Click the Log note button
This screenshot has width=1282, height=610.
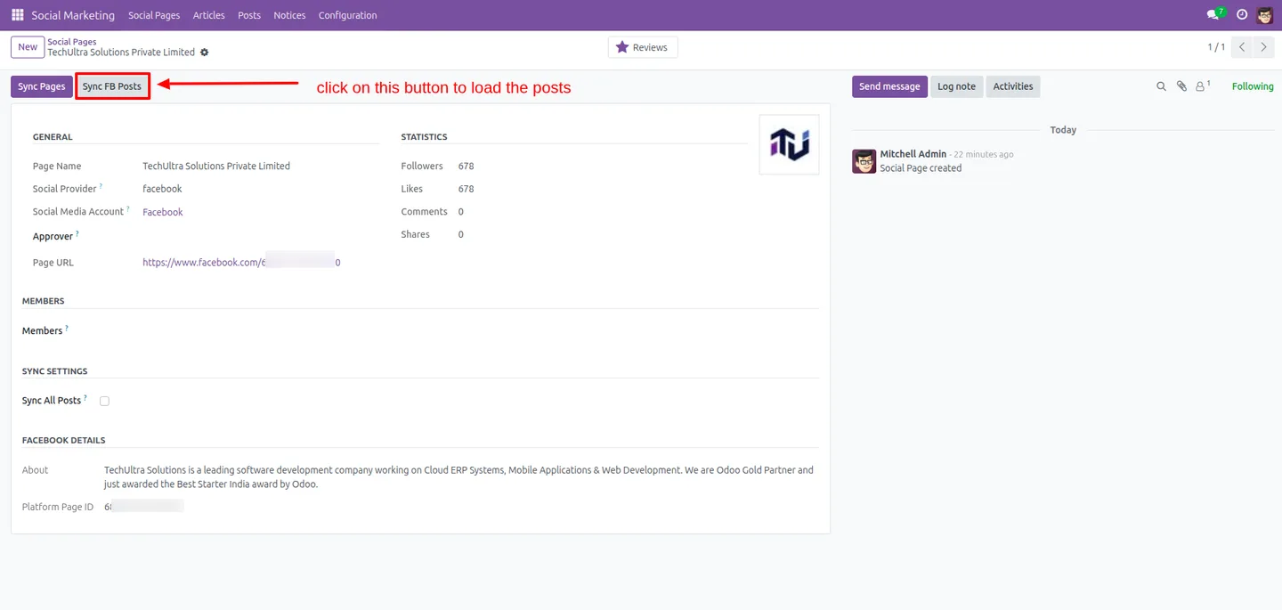tap(956, 86)
